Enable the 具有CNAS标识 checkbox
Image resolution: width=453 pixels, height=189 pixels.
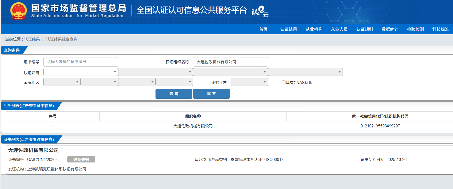[x=284, y=82]
